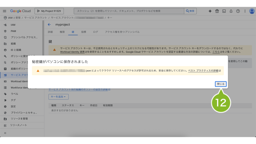
Task: Activate Cloud Shell terminal icon
Action: 224,11
